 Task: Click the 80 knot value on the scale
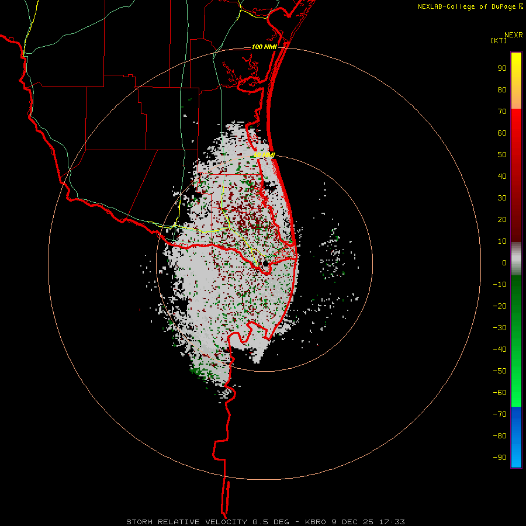[x=502, y=89]
